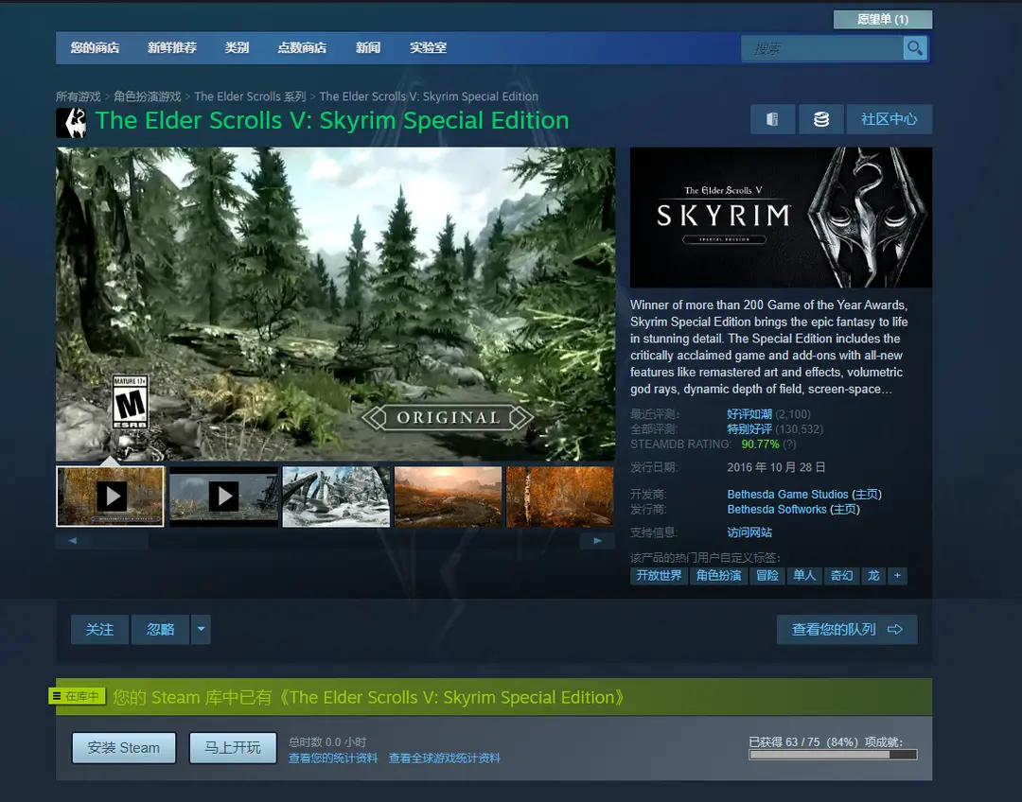Click the 关注 follow button

(x=99, y=629)
